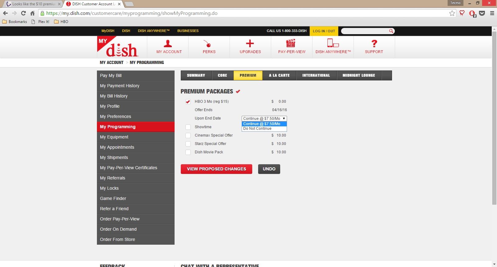Switch to the A La Carte tab
The image size is (497, 267).
click(279, 75)
